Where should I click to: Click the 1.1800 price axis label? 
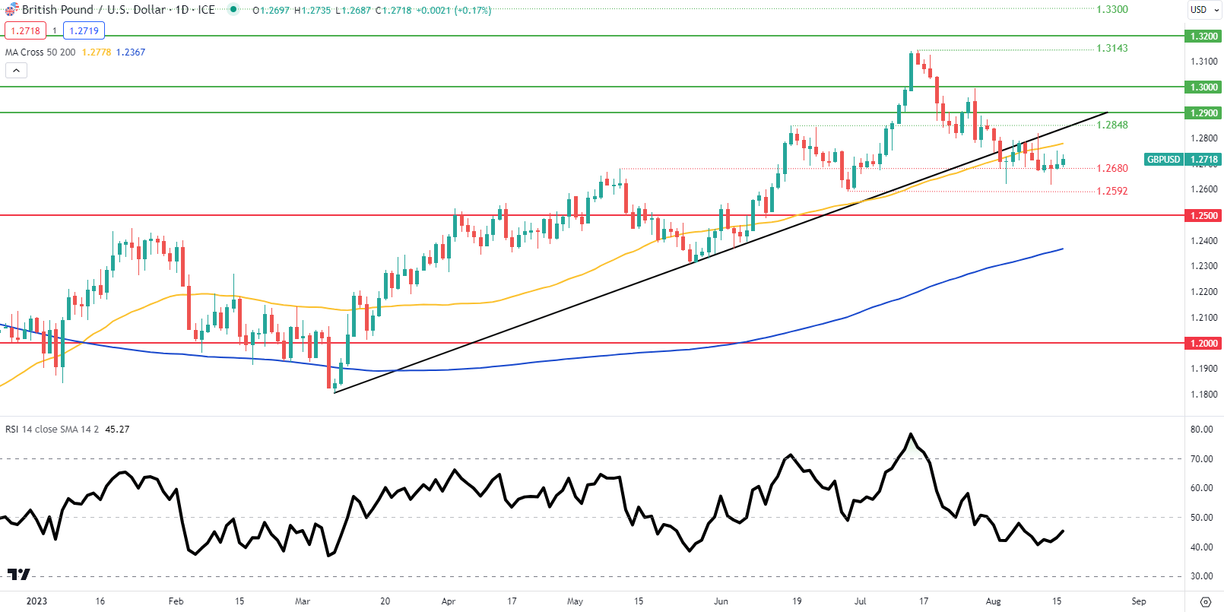pyautogui.click(x=1203, y=395)
